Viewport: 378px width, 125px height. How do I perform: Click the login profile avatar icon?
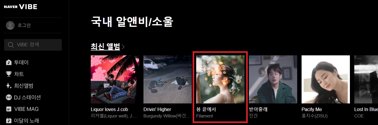[10, 25]
